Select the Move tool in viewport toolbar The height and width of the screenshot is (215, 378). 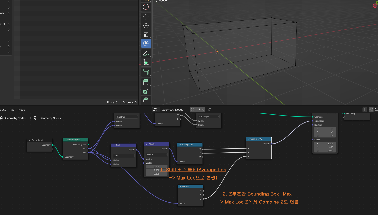tap(146, 17)
